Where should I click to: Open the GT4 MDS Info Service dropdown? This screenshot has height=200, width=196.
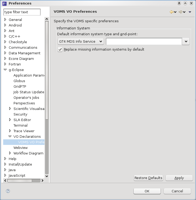[81, 41]
